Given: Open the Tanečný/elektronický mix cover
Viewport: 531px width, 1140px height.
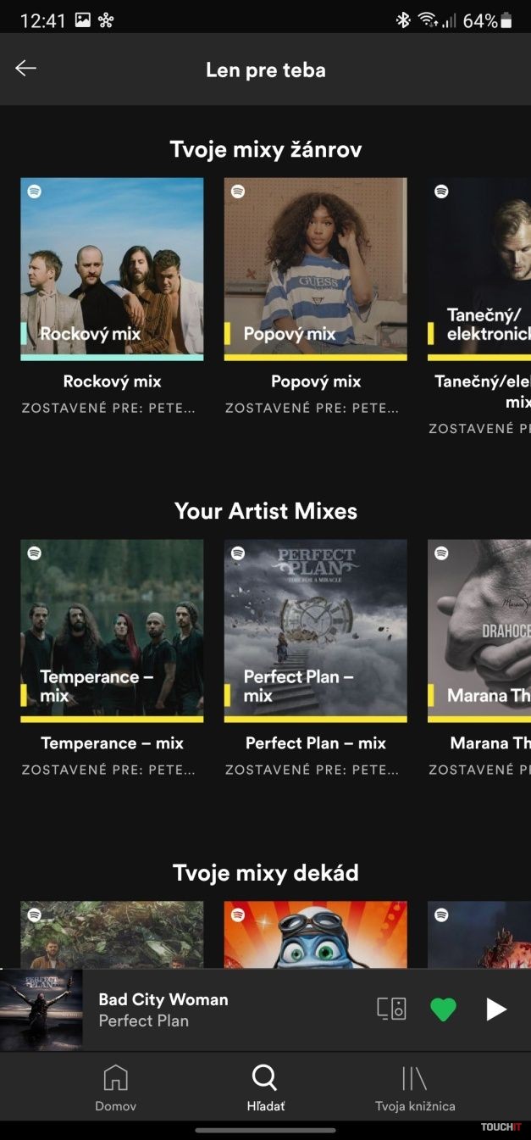Looking at the screenshot, I should coord(479,269).
